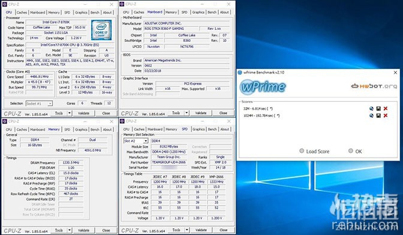Submit the 1024M score online via globe icon
The image size is (403, 235).
(371, 116)
